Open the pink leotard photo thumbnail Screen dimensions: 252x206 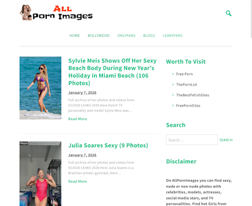pos(40,174)
